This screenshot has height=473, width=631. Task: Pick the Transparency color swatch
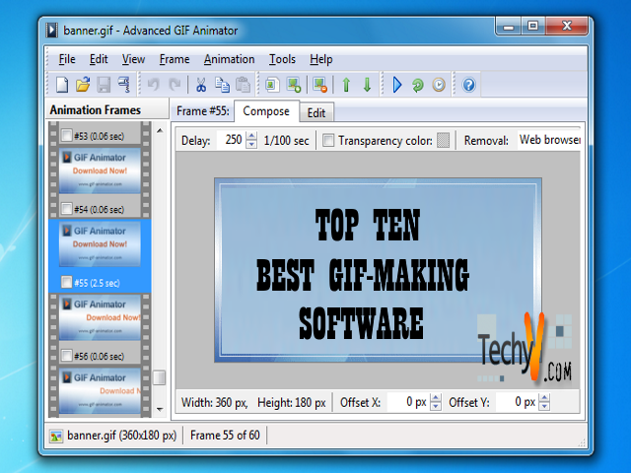coord(444,141)
